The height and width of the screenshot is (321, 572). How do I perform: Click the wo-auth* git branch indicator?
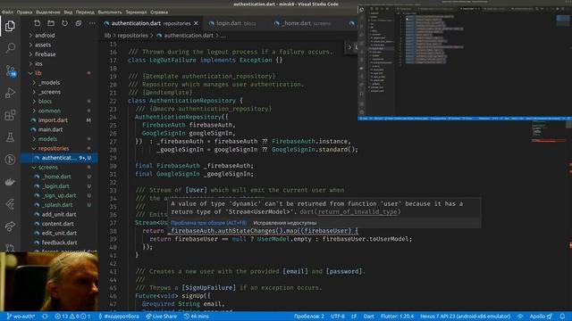[x=21, y=317]
